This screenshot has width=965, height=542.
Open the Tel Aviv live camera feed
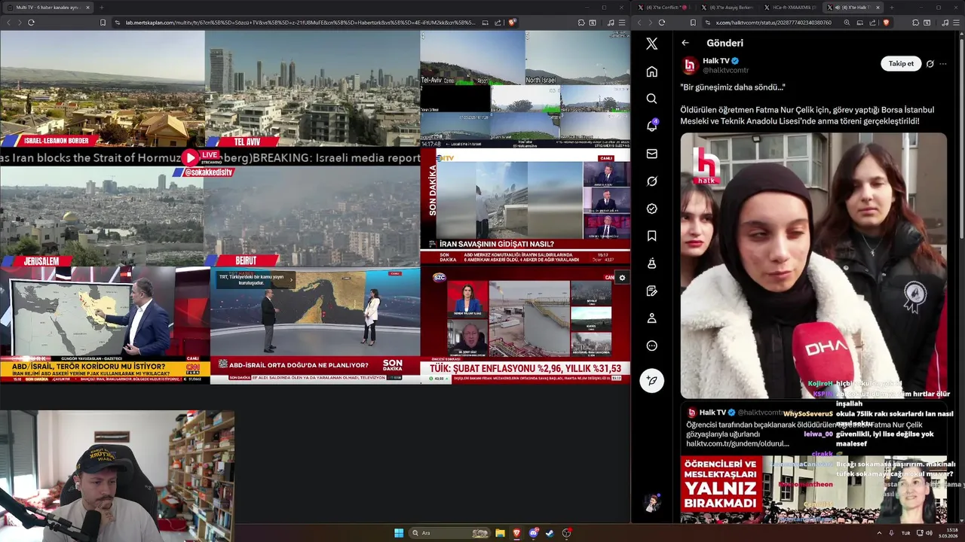pyautogui.click(x=312, y=89)
